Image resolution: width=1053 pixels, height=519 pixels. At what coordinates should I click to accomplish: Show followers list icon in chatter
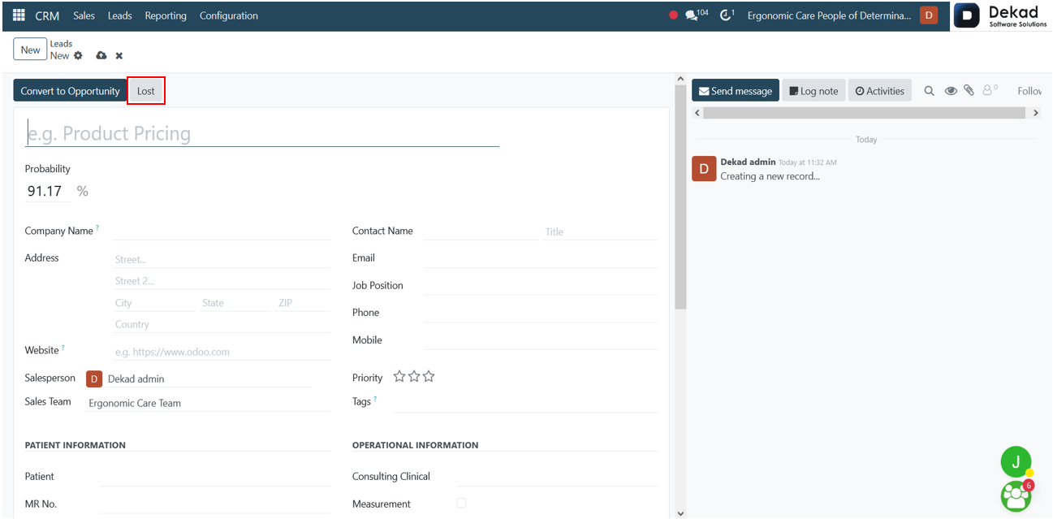click(x=990, y=91)
